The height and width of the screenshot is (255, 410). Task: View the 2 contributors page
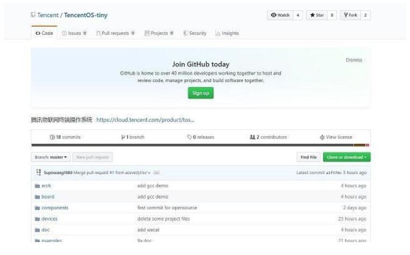tap(268, 137)
